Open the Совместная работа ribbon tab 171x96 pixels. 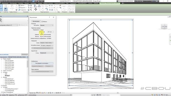point(60,3)
